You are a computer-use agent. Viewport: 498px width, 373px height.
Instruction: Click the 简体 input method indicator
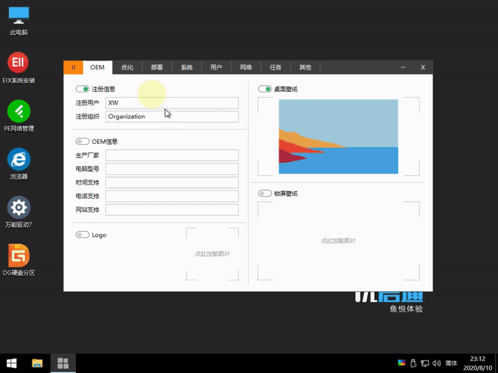[x=451, y=363]
